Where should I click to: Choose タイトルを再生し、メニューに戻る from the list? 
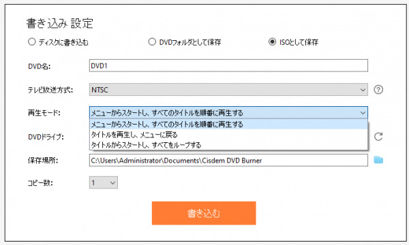coord(228,135)
